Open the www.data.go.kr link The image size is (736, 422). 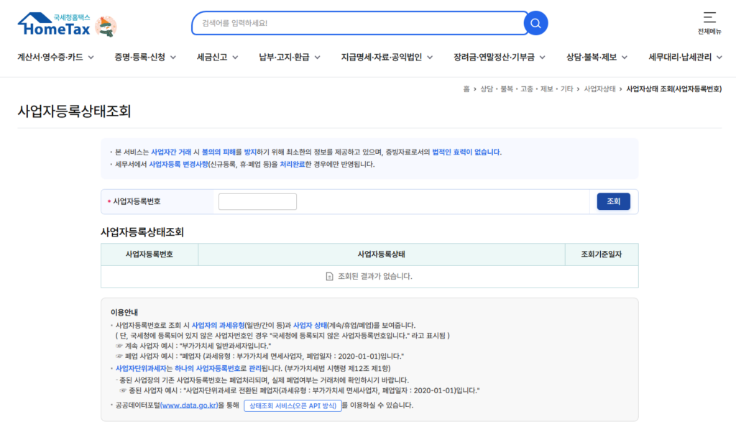(x=189, y=406)
